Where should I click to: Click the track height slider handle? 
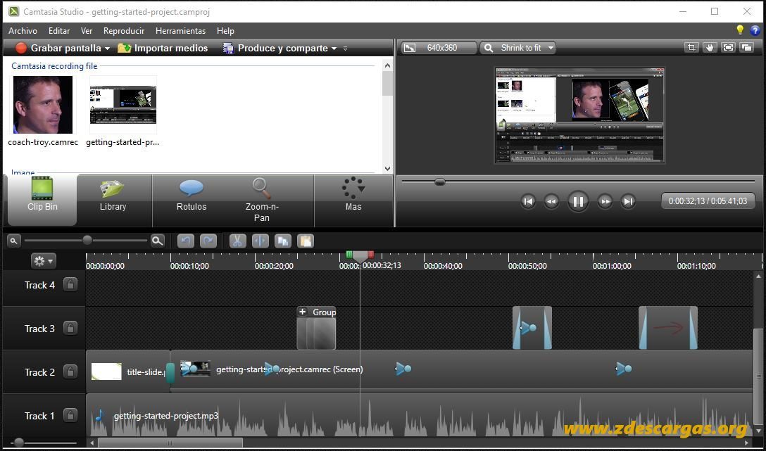click(x=18, y=443)
